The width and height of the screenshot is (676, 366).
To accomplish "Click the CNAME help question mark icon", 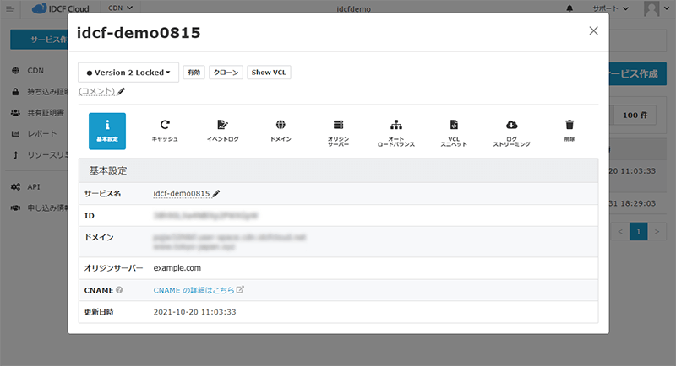I will [119, 290].
